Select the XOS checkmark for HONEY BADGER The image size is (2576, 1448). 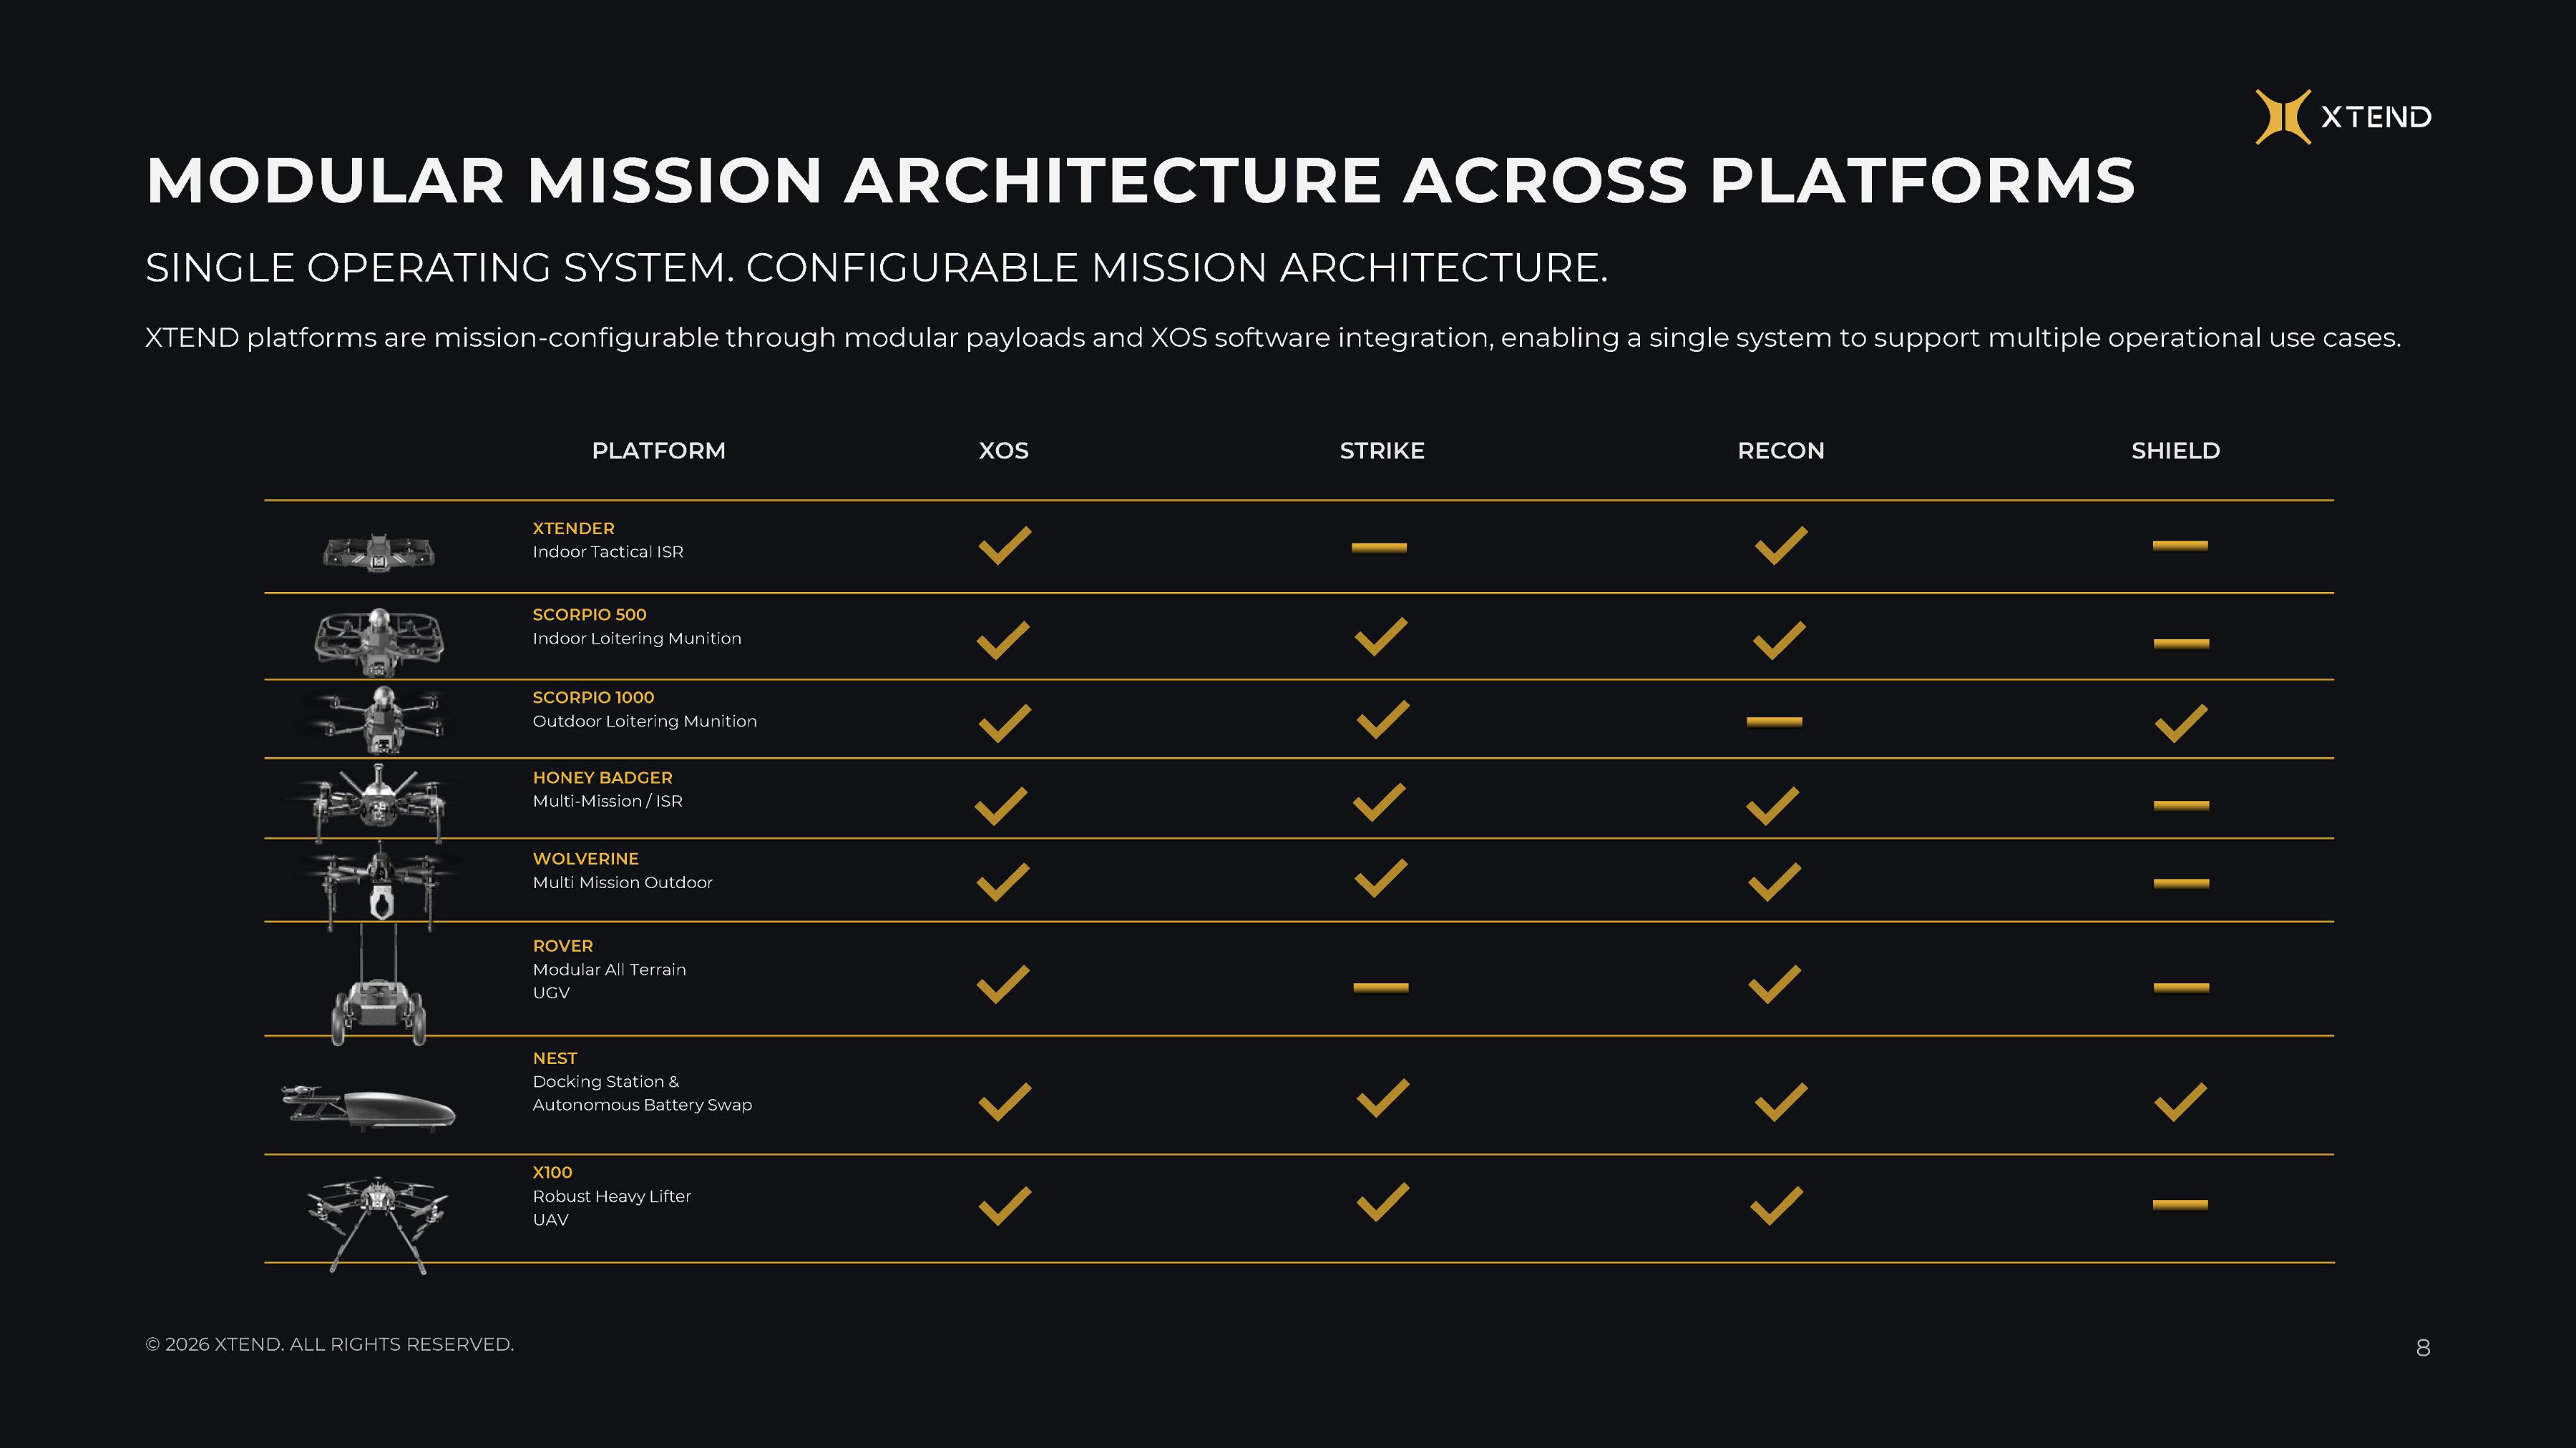(1001, 807)
